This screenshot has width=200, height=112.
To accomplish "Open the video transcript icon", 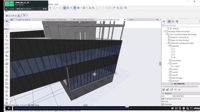I will (180, 108).
